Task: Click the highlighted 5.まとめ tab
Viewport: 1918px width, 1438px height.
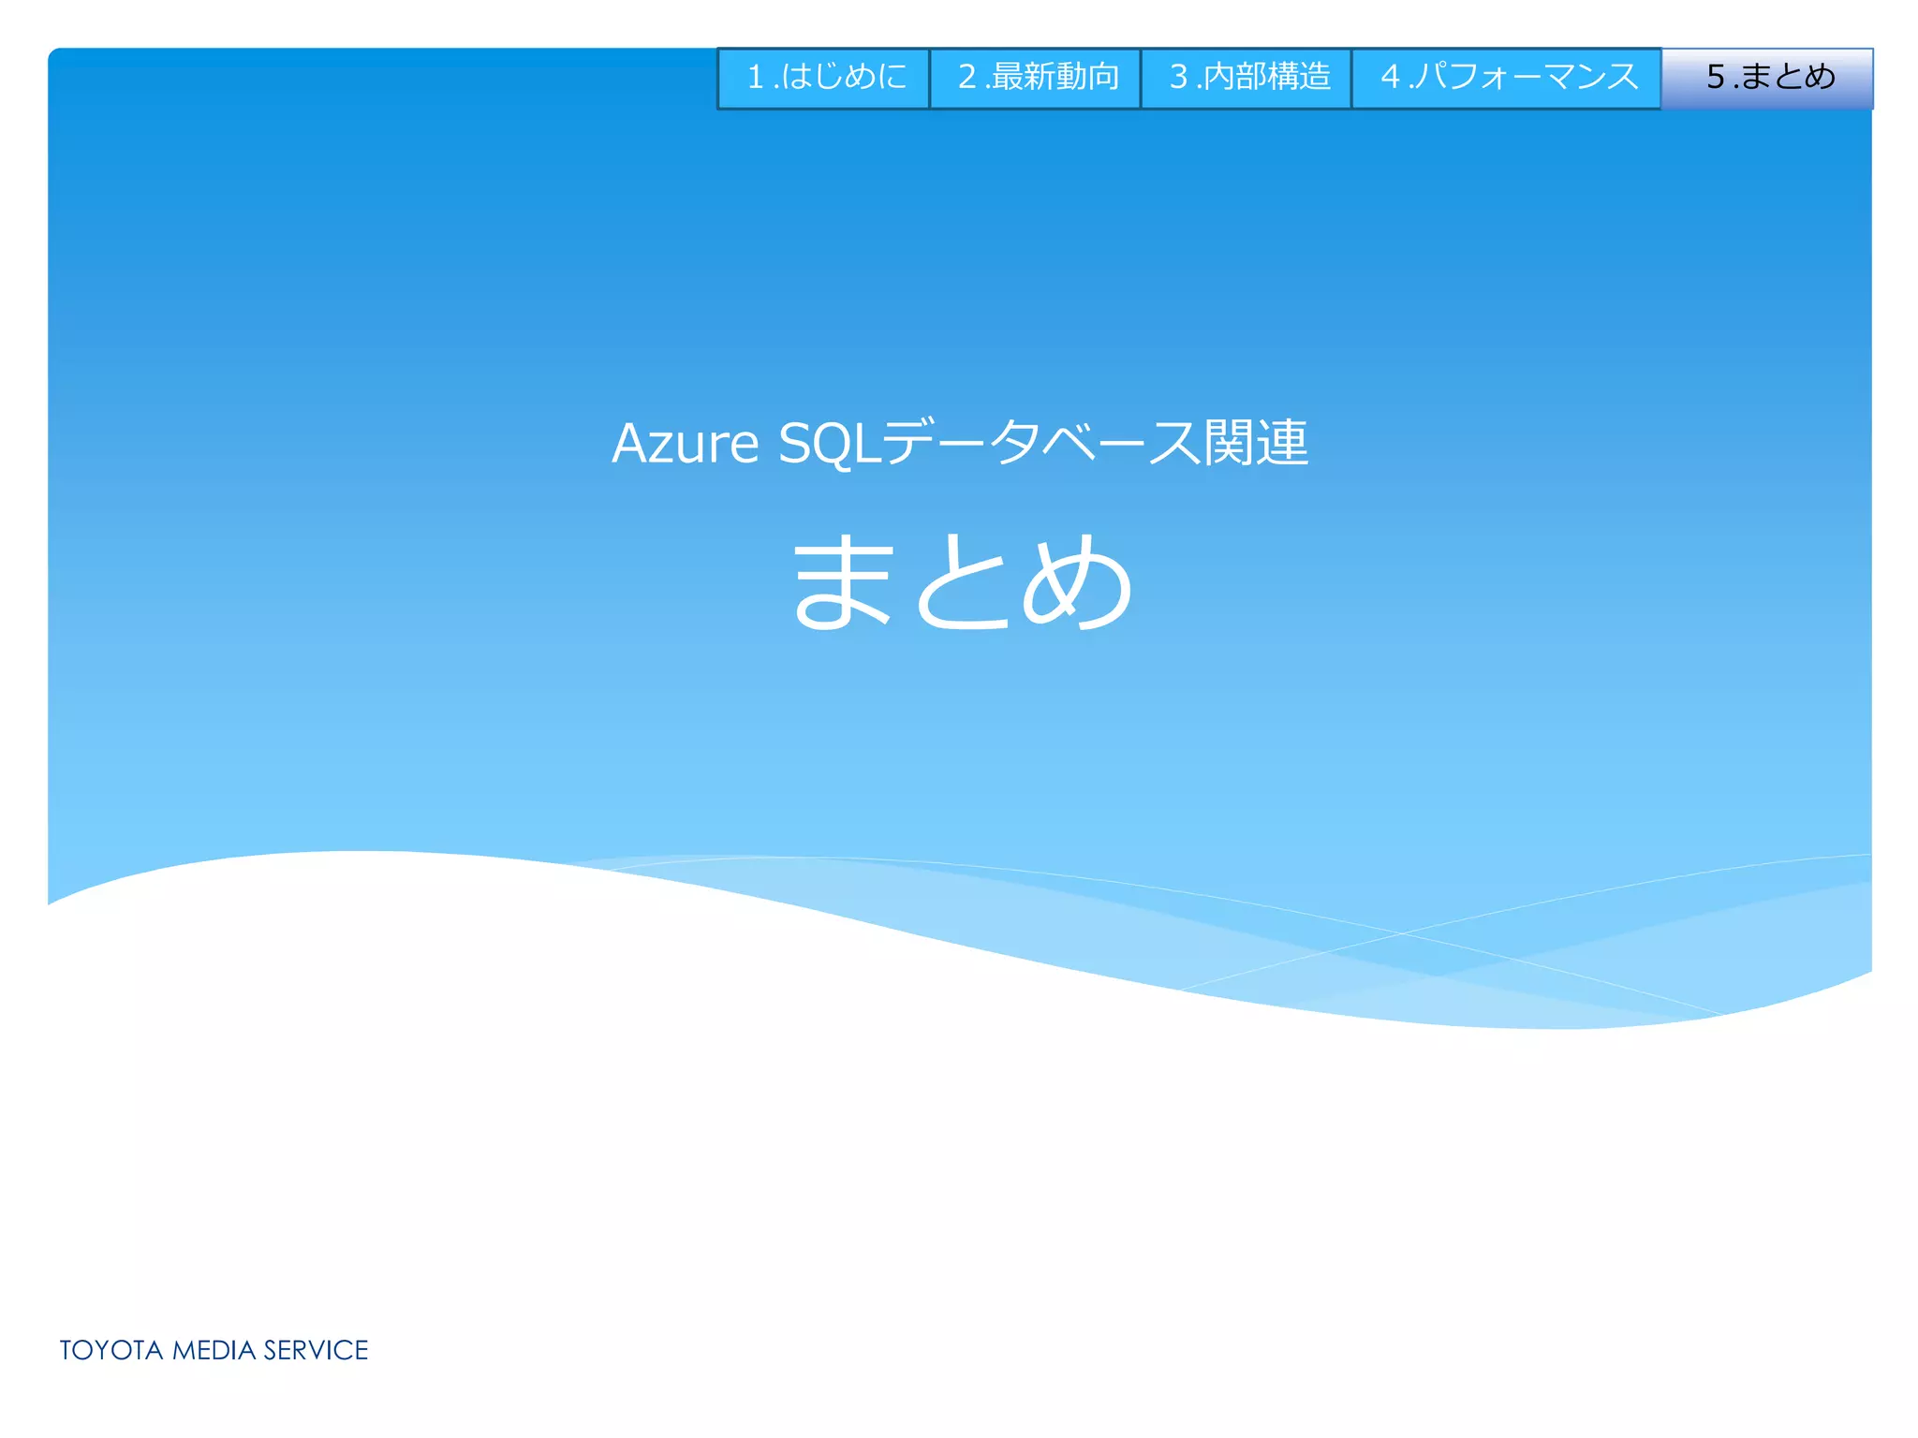Action: tap(1768, 79)
